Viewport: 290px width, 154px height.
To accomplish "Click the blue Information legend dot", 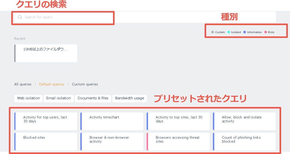I will 245,32.
